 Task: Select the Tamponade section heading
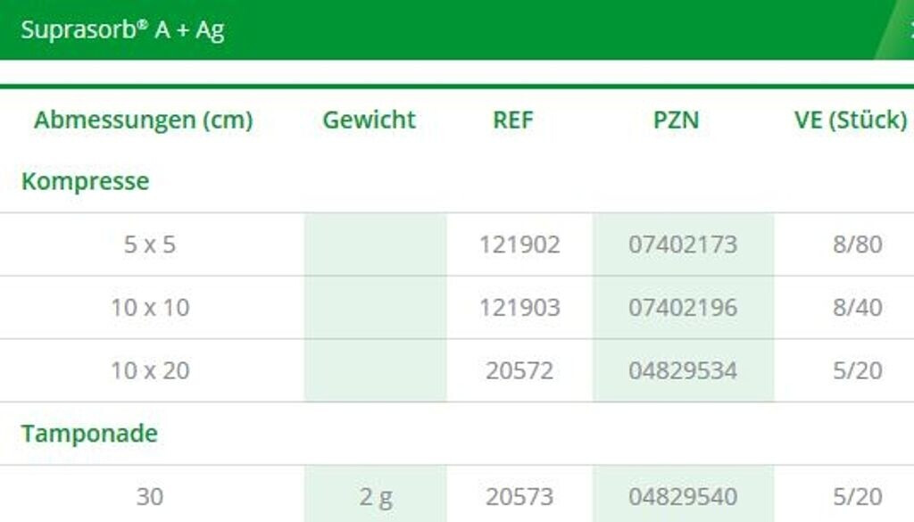click(89, 434)
